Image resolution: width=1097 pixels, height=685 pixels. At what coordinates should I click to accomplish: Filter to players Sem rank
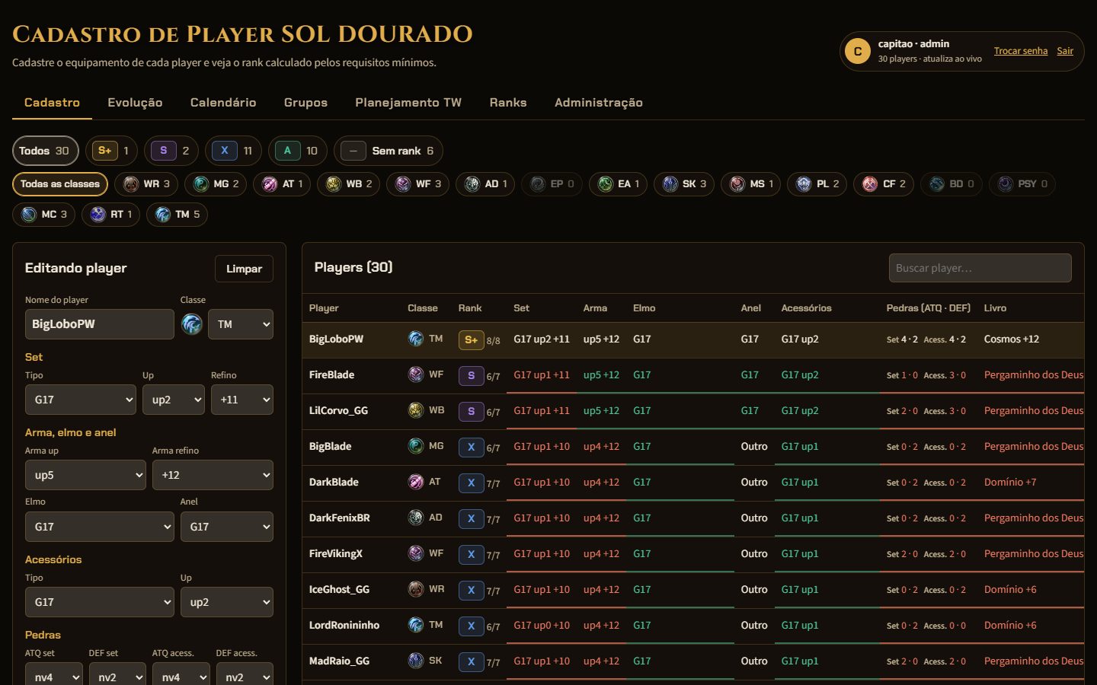[x=389, y=151]
